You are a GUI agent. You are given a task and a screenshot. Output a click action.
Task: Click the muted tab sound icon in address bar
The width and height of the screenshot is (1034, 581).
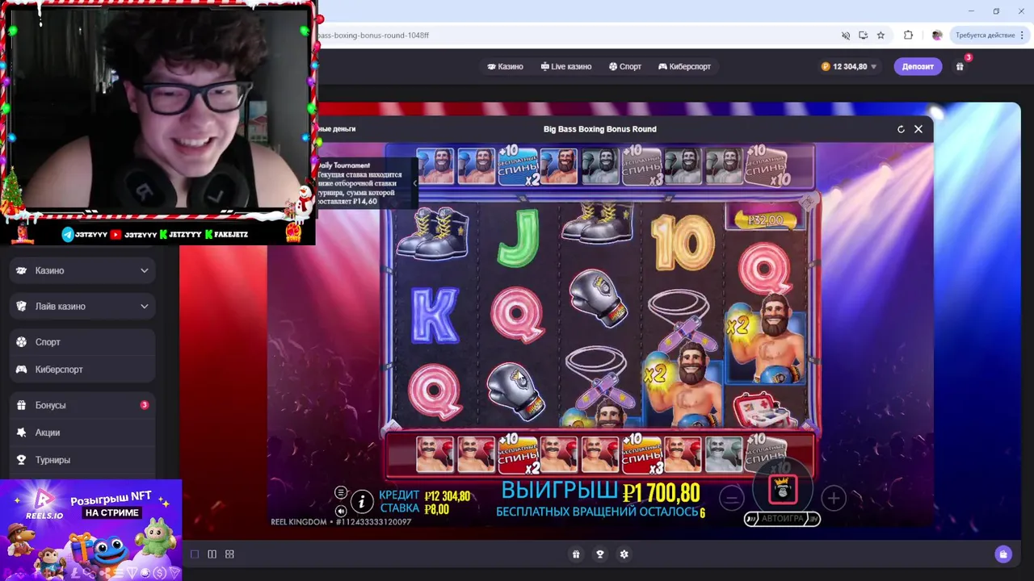[x=846, y=36]
